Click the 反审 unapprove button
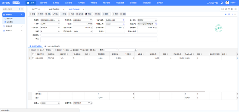This screenshot has width=239, height=112. tap(64, 14)
